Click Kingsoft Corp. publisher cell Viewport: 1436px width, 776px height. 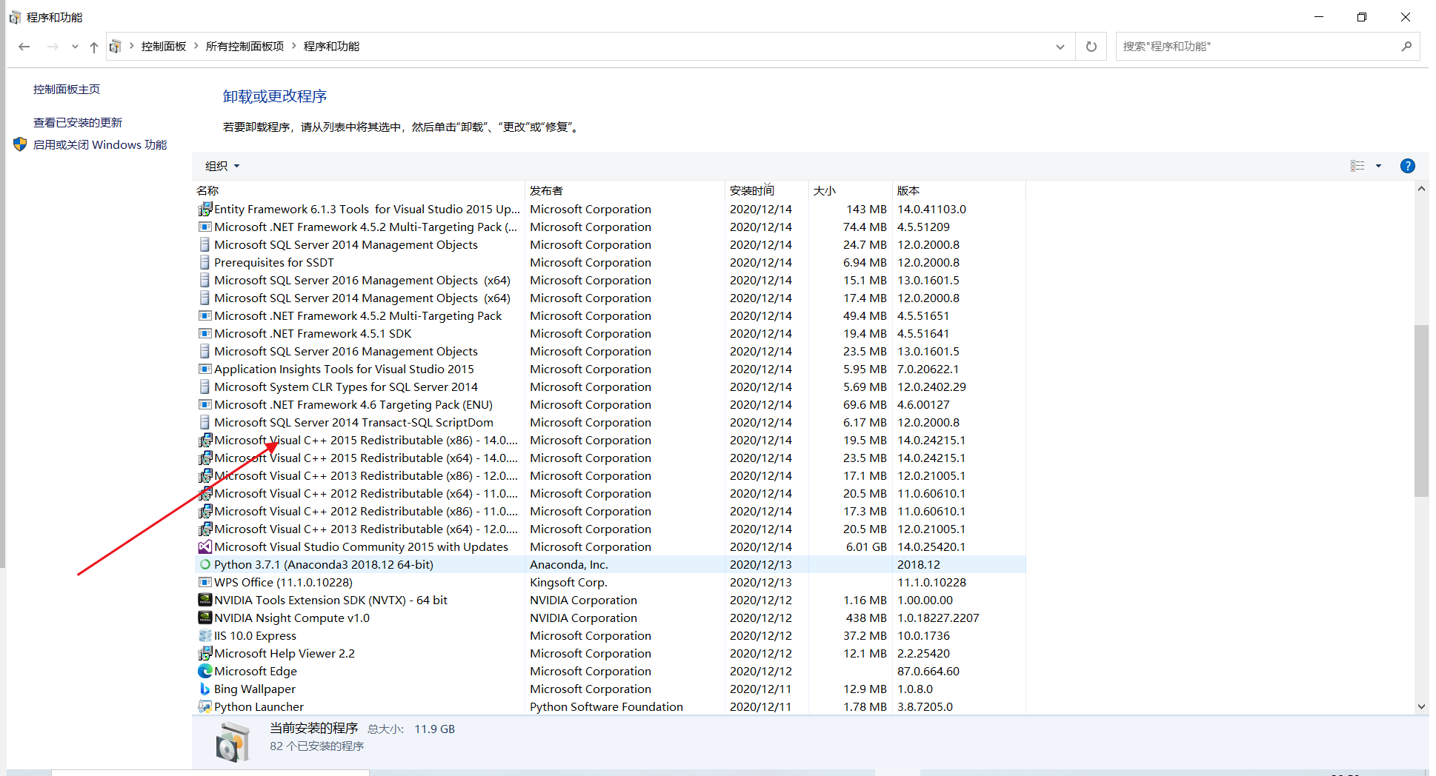coord(568,583)
